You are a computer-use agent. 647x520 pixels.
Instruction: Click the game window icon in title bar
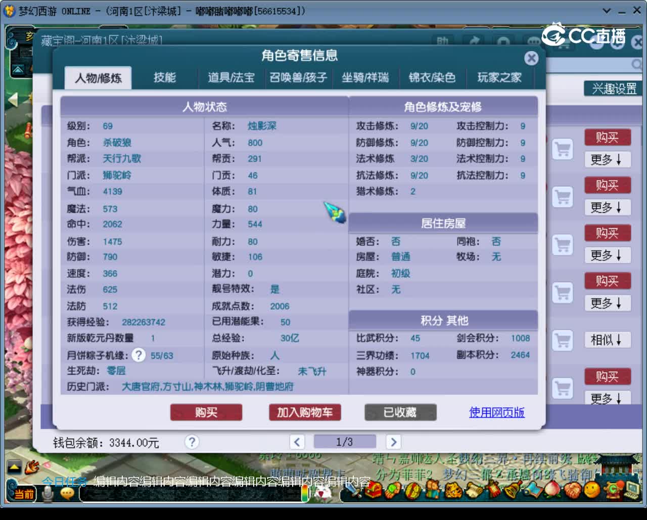(10, 11)
